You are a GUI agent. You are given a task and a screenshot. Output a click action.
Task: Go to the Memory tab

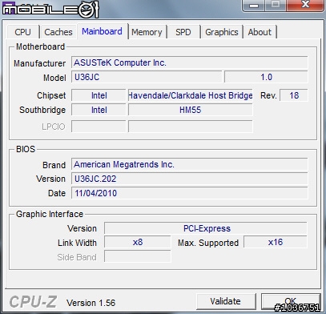pos(147,32)
